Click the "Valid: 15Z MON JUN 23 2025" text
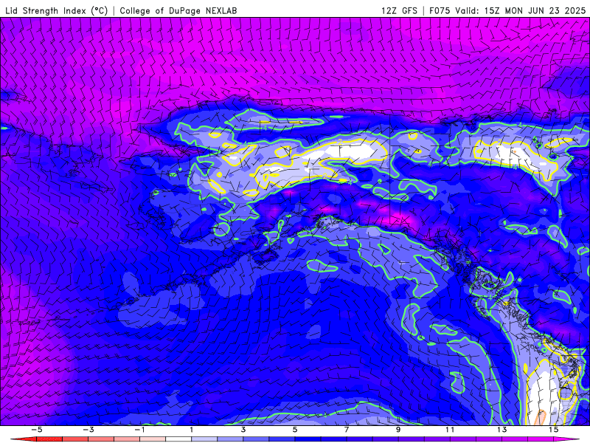The width and height of the screenshot is (590, 443). [x=521, y=10]
